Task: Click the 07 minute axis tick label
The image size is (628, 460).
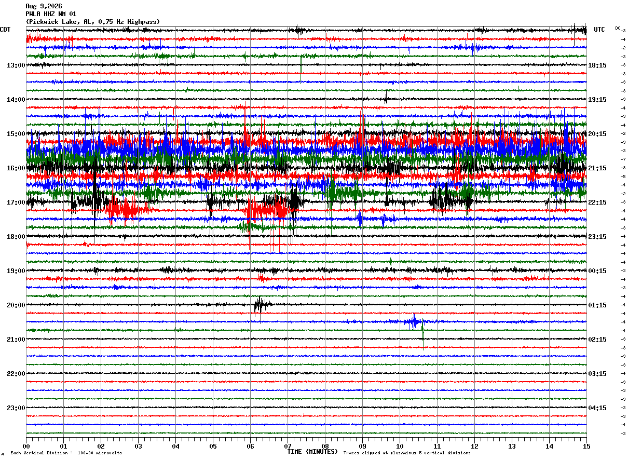Action: click(x=288, y=447)
